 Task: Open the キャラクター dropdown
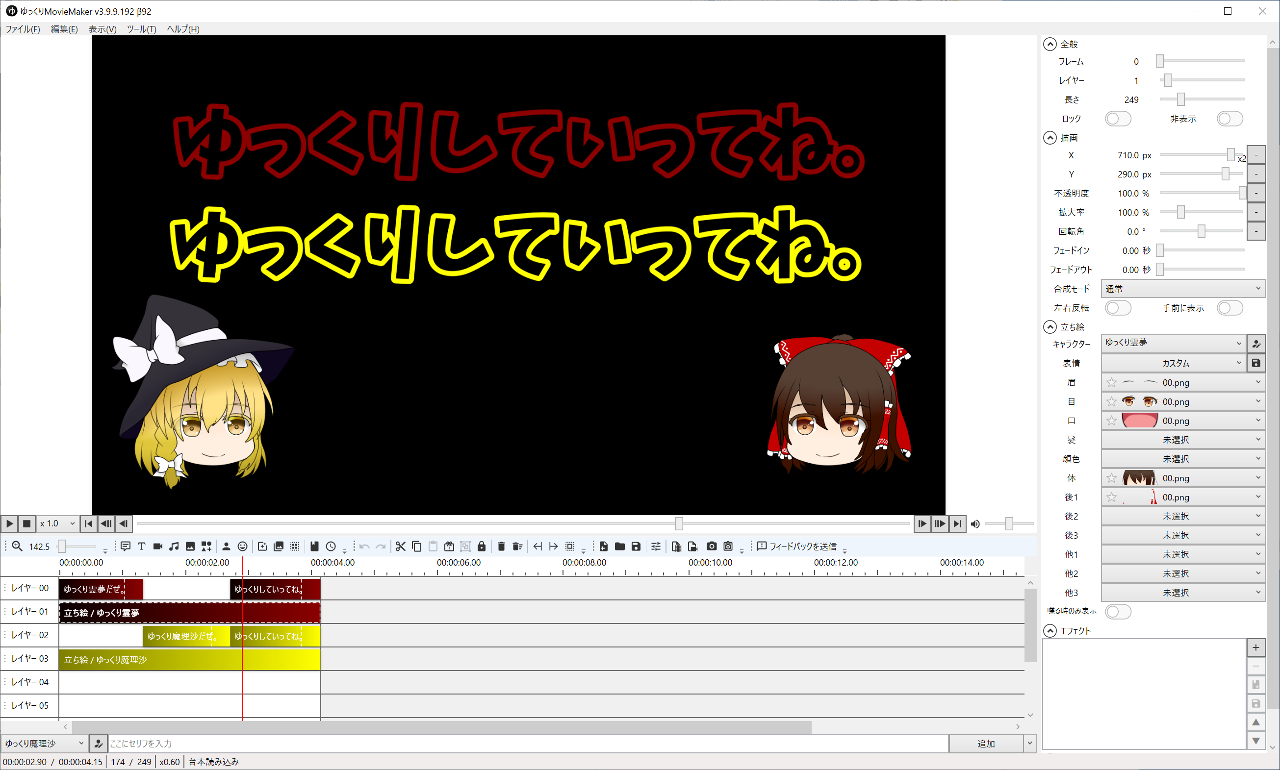click(x=1173, y=343)
